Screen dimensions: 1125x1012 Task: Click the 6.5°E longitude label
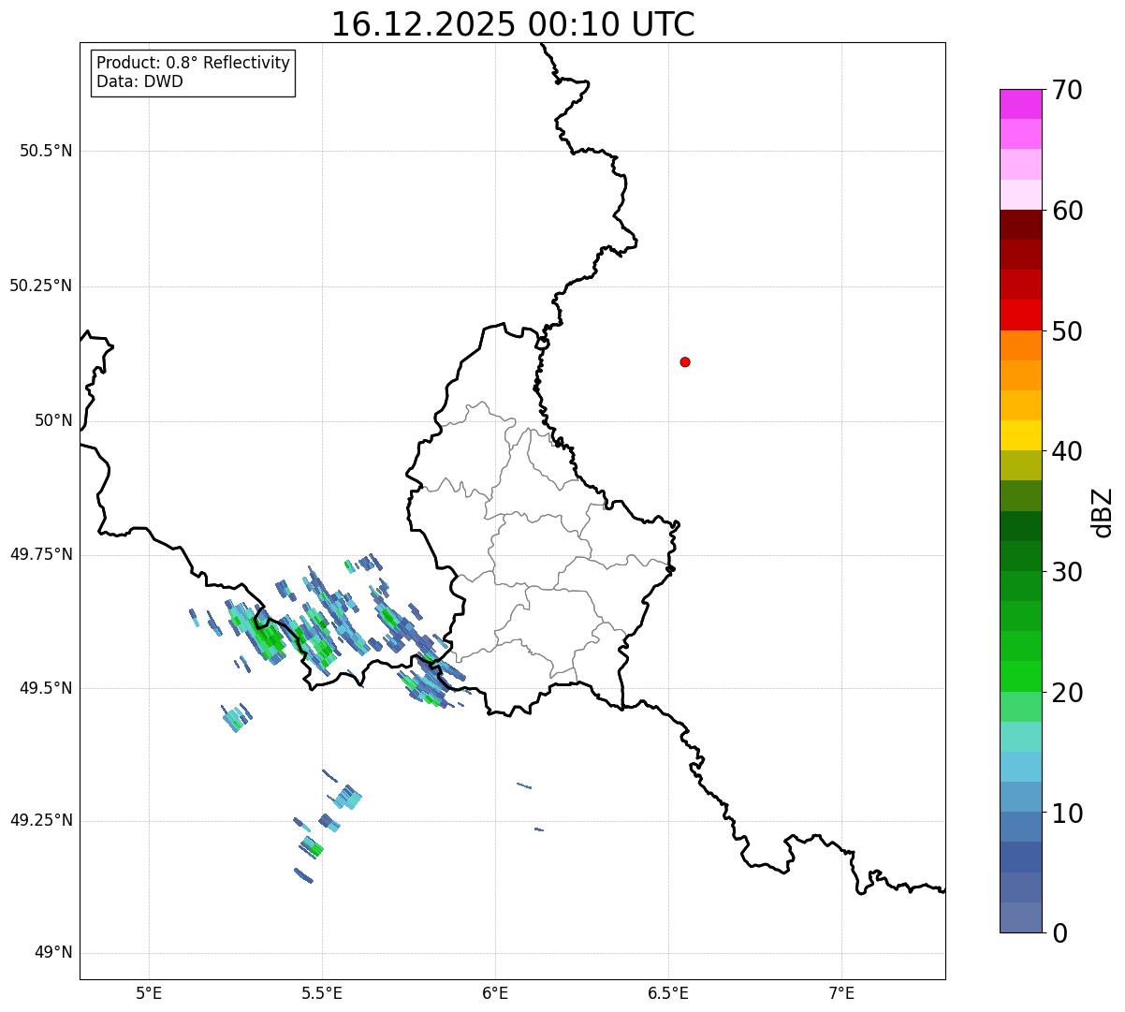(x=668, y=992)
